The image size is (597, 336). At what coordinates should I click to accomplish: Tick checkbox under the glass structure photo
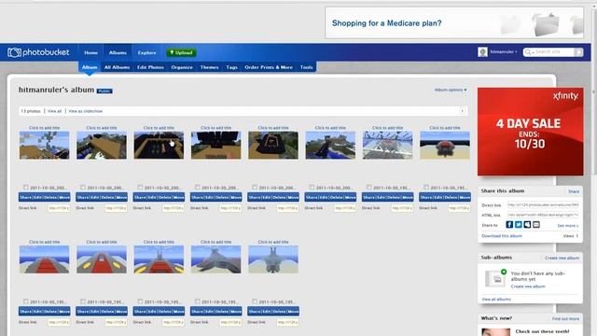click(x=369, y=187)
